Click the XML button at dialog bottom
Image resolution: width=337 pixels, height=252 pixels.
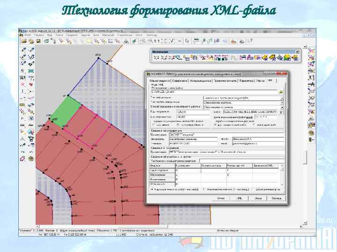[x=240, y=198]
